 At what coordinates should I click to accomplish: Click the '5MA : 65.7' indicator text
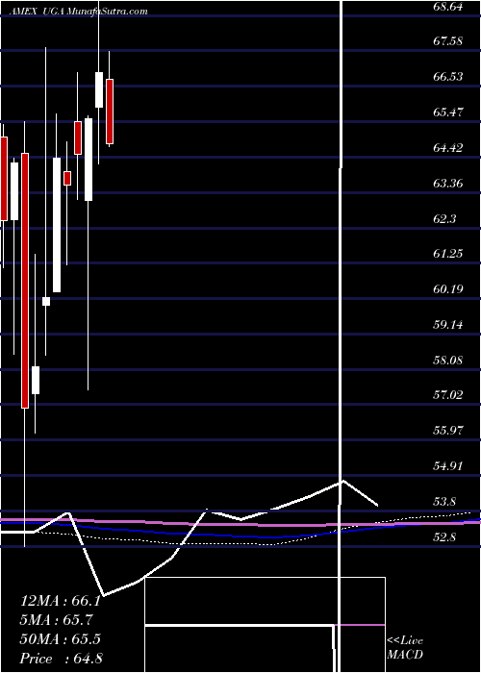click(57, 620)
